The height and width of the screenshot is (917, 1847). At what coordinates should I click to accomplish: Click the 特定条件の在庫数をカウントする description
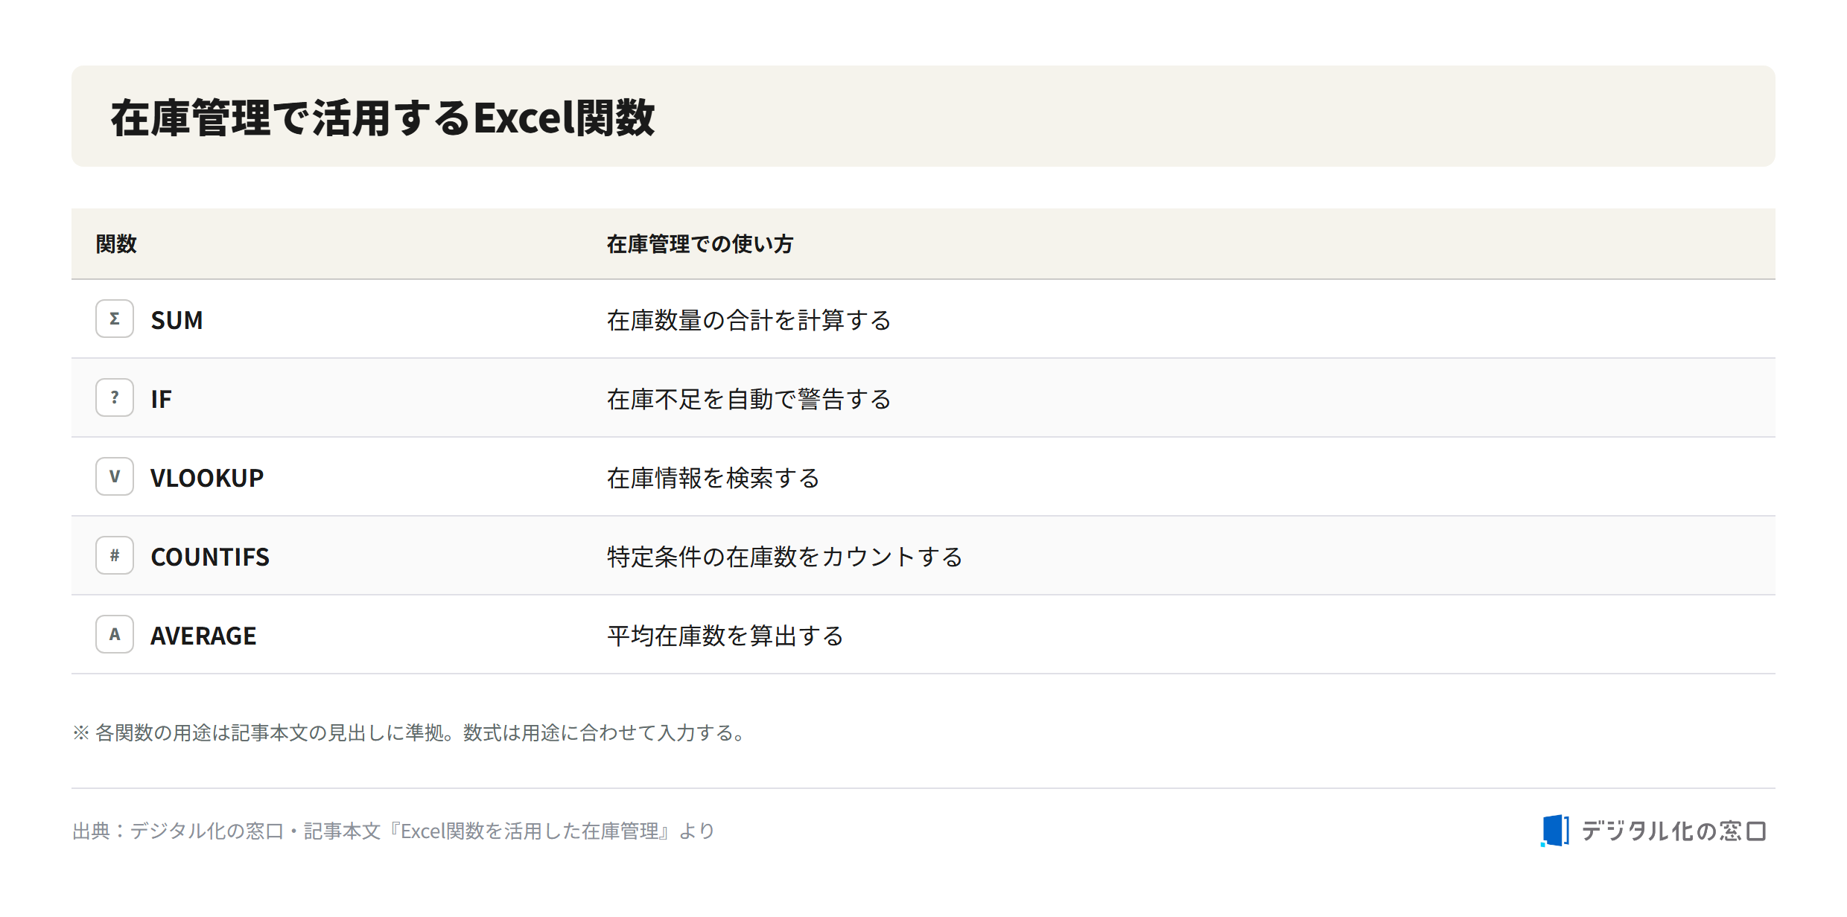point(785,557)
